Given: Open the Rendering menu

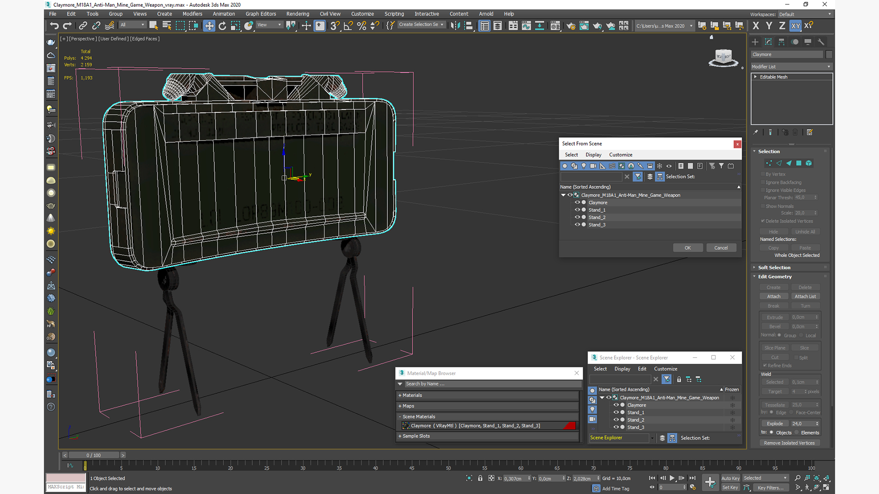Looking at the screenshot, I should coord(298,14).
